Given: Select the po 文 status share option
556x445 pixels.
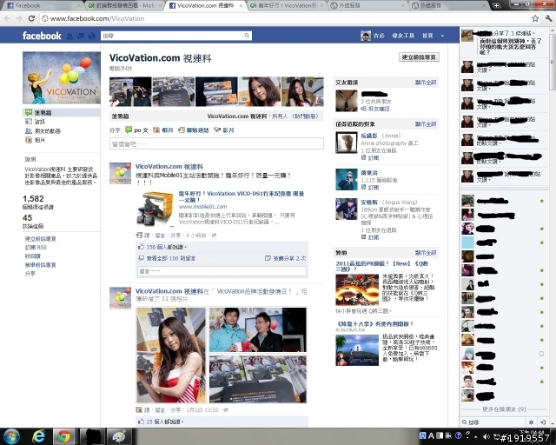Looking at the screenshot, I should tap(137, 130).
